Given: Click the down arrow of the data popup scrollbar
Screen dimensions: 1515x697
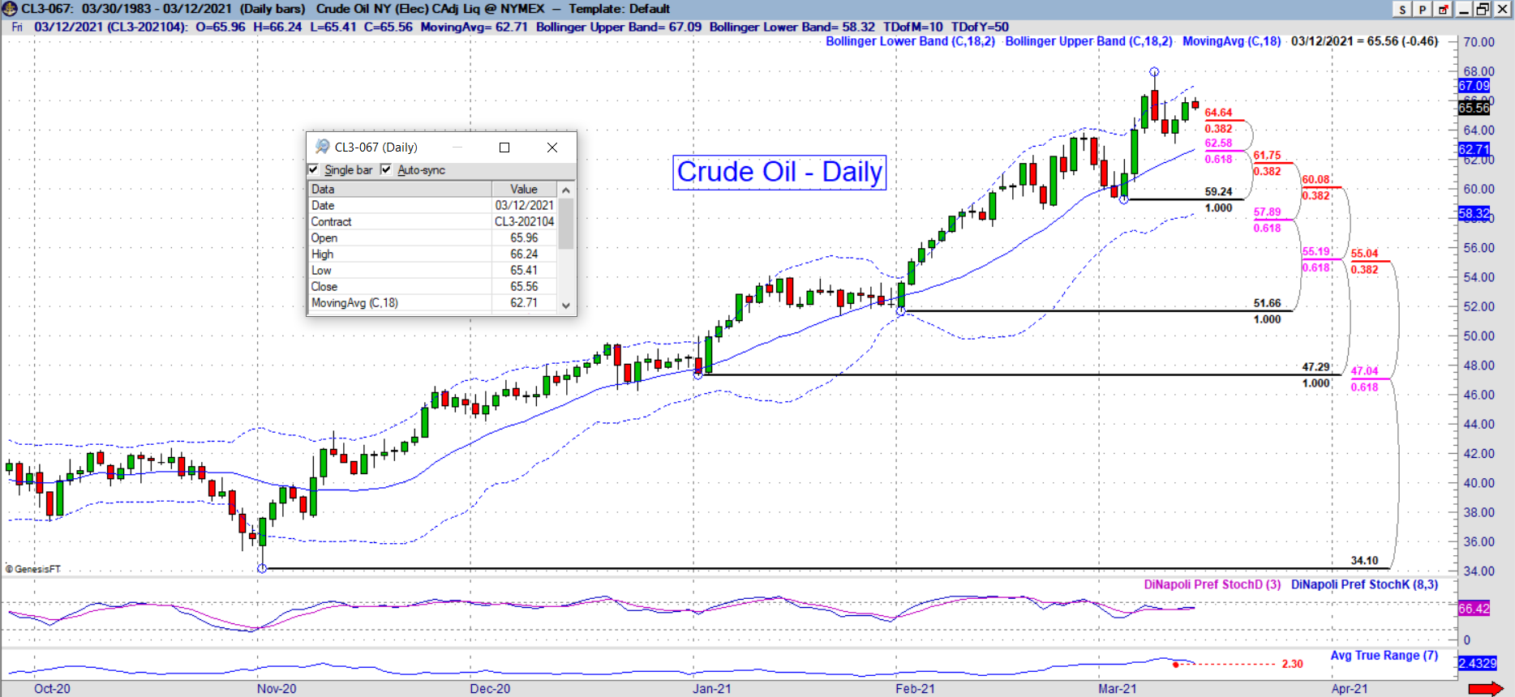Looking at the screenshot, I should [x=566, y=306].
